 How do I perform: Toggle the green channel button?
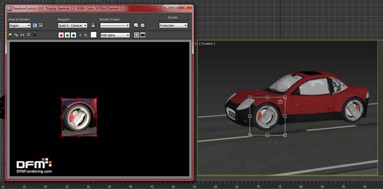pyautogui.click(x=67, y=35)
